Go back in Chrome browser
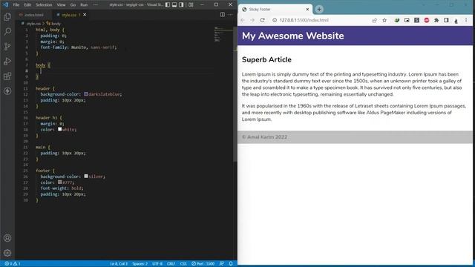This screenshot has height=267, width=475. [243, 20]
